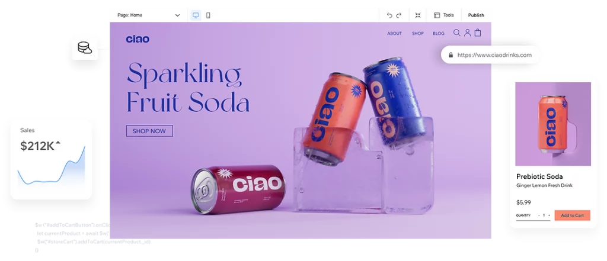Switch to desktop view in editor

196,15
